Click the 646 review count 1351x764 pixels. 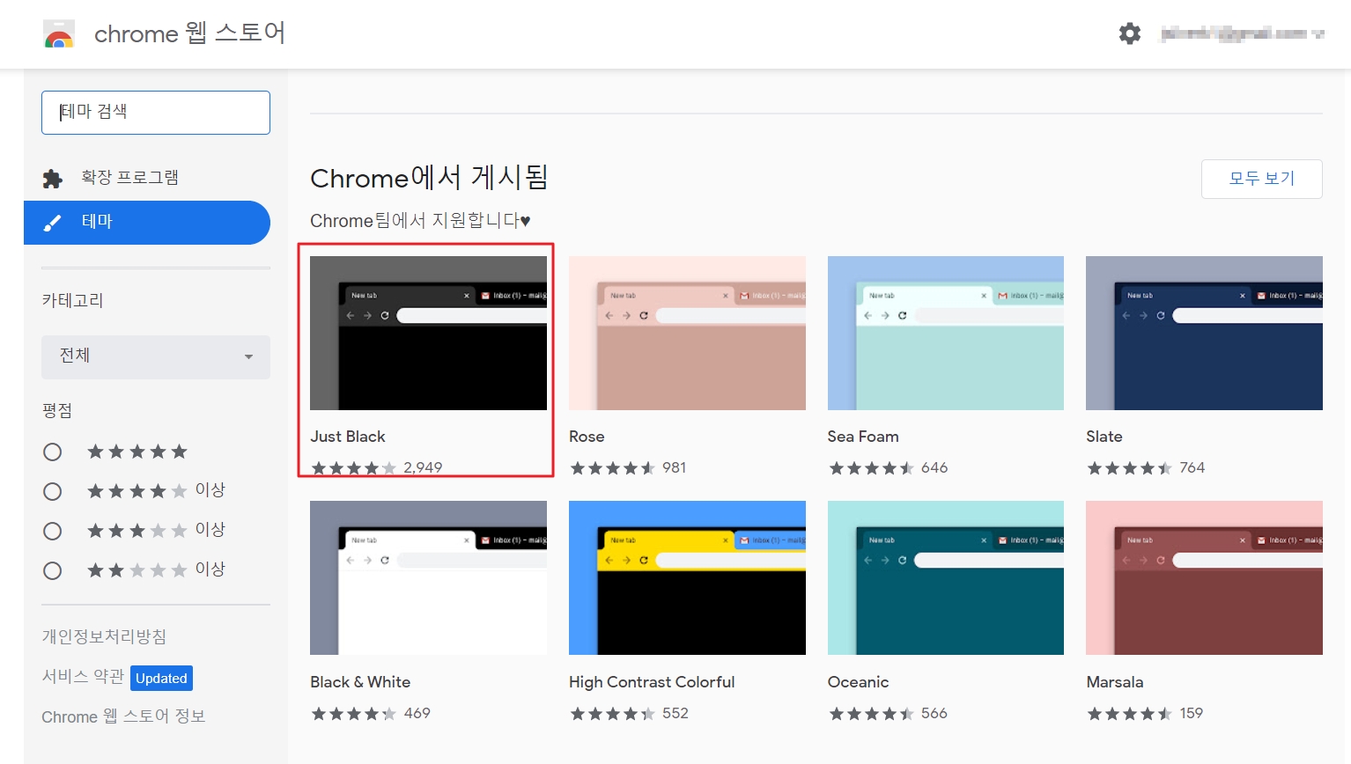click(x=934, y=467)
